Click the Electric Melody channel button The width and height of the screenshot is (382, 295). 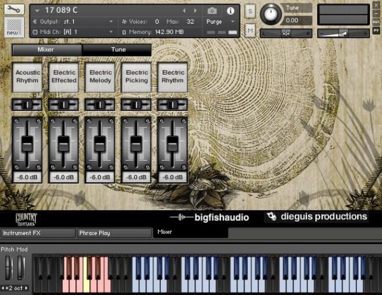[x=101, y=77]
